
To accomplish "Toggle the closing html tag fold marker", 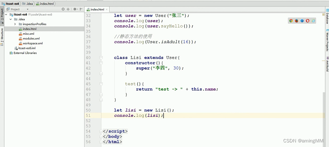I will pyautogui.click(x=101, y=142).
